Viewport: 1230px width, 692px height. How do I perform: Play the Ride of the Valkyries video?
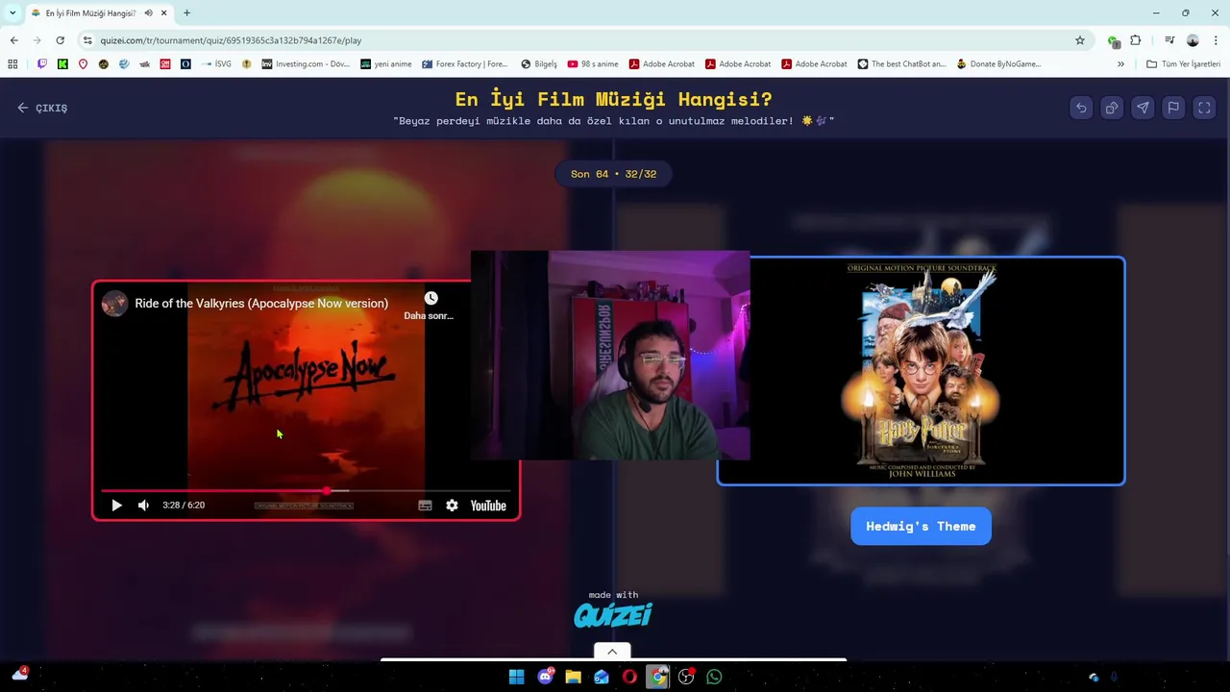[x=116, y=506]
